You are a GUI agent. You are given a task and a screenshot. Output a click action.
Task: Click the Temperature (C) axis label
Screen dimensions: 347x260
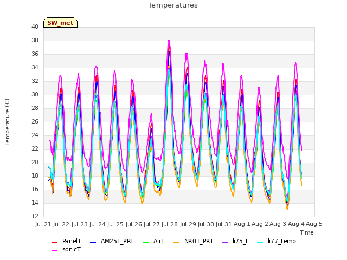7,122
